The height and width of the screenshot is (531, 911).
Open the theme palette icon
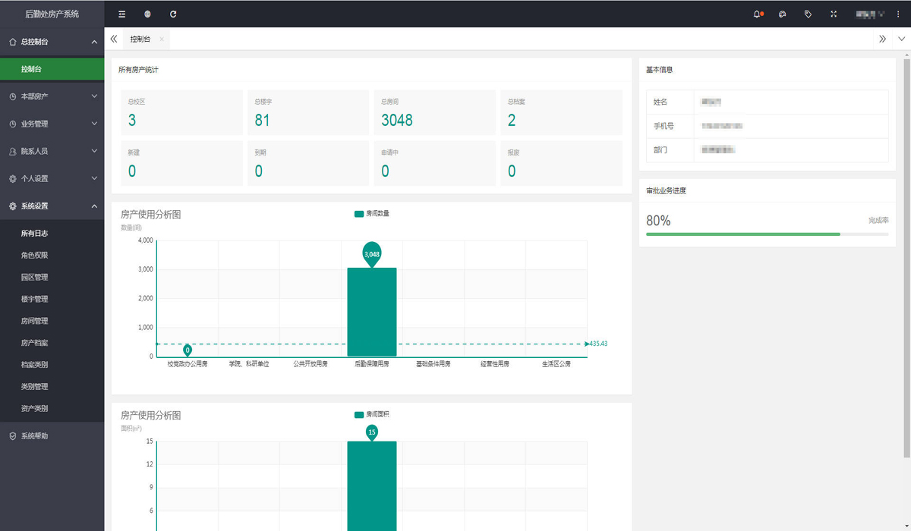point(783,14)
